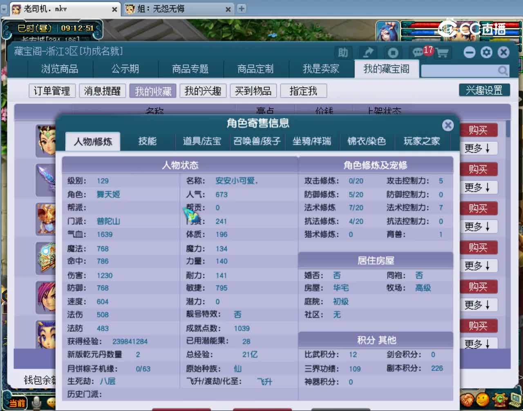
Task: Switch to the 锦衣/染色 tab
Action: pyautogui.click(x=367, y=141)
